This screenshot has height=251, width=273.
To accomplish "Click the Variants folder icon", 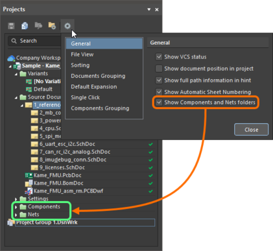I will (23, 74).
